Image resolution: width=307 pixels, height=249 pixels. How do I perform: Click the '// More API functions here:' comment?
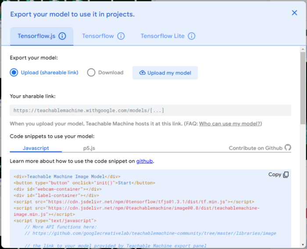[x=61, y=227]
